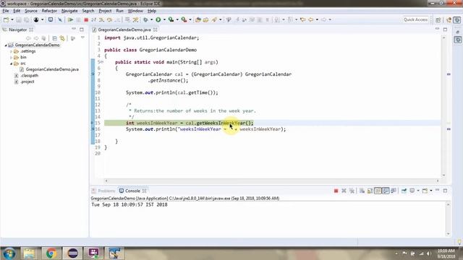Select the GregorianCalendarDemo.java editor tab
The height and width of the screenshot is (260, 463).
(x=124, y=30)
